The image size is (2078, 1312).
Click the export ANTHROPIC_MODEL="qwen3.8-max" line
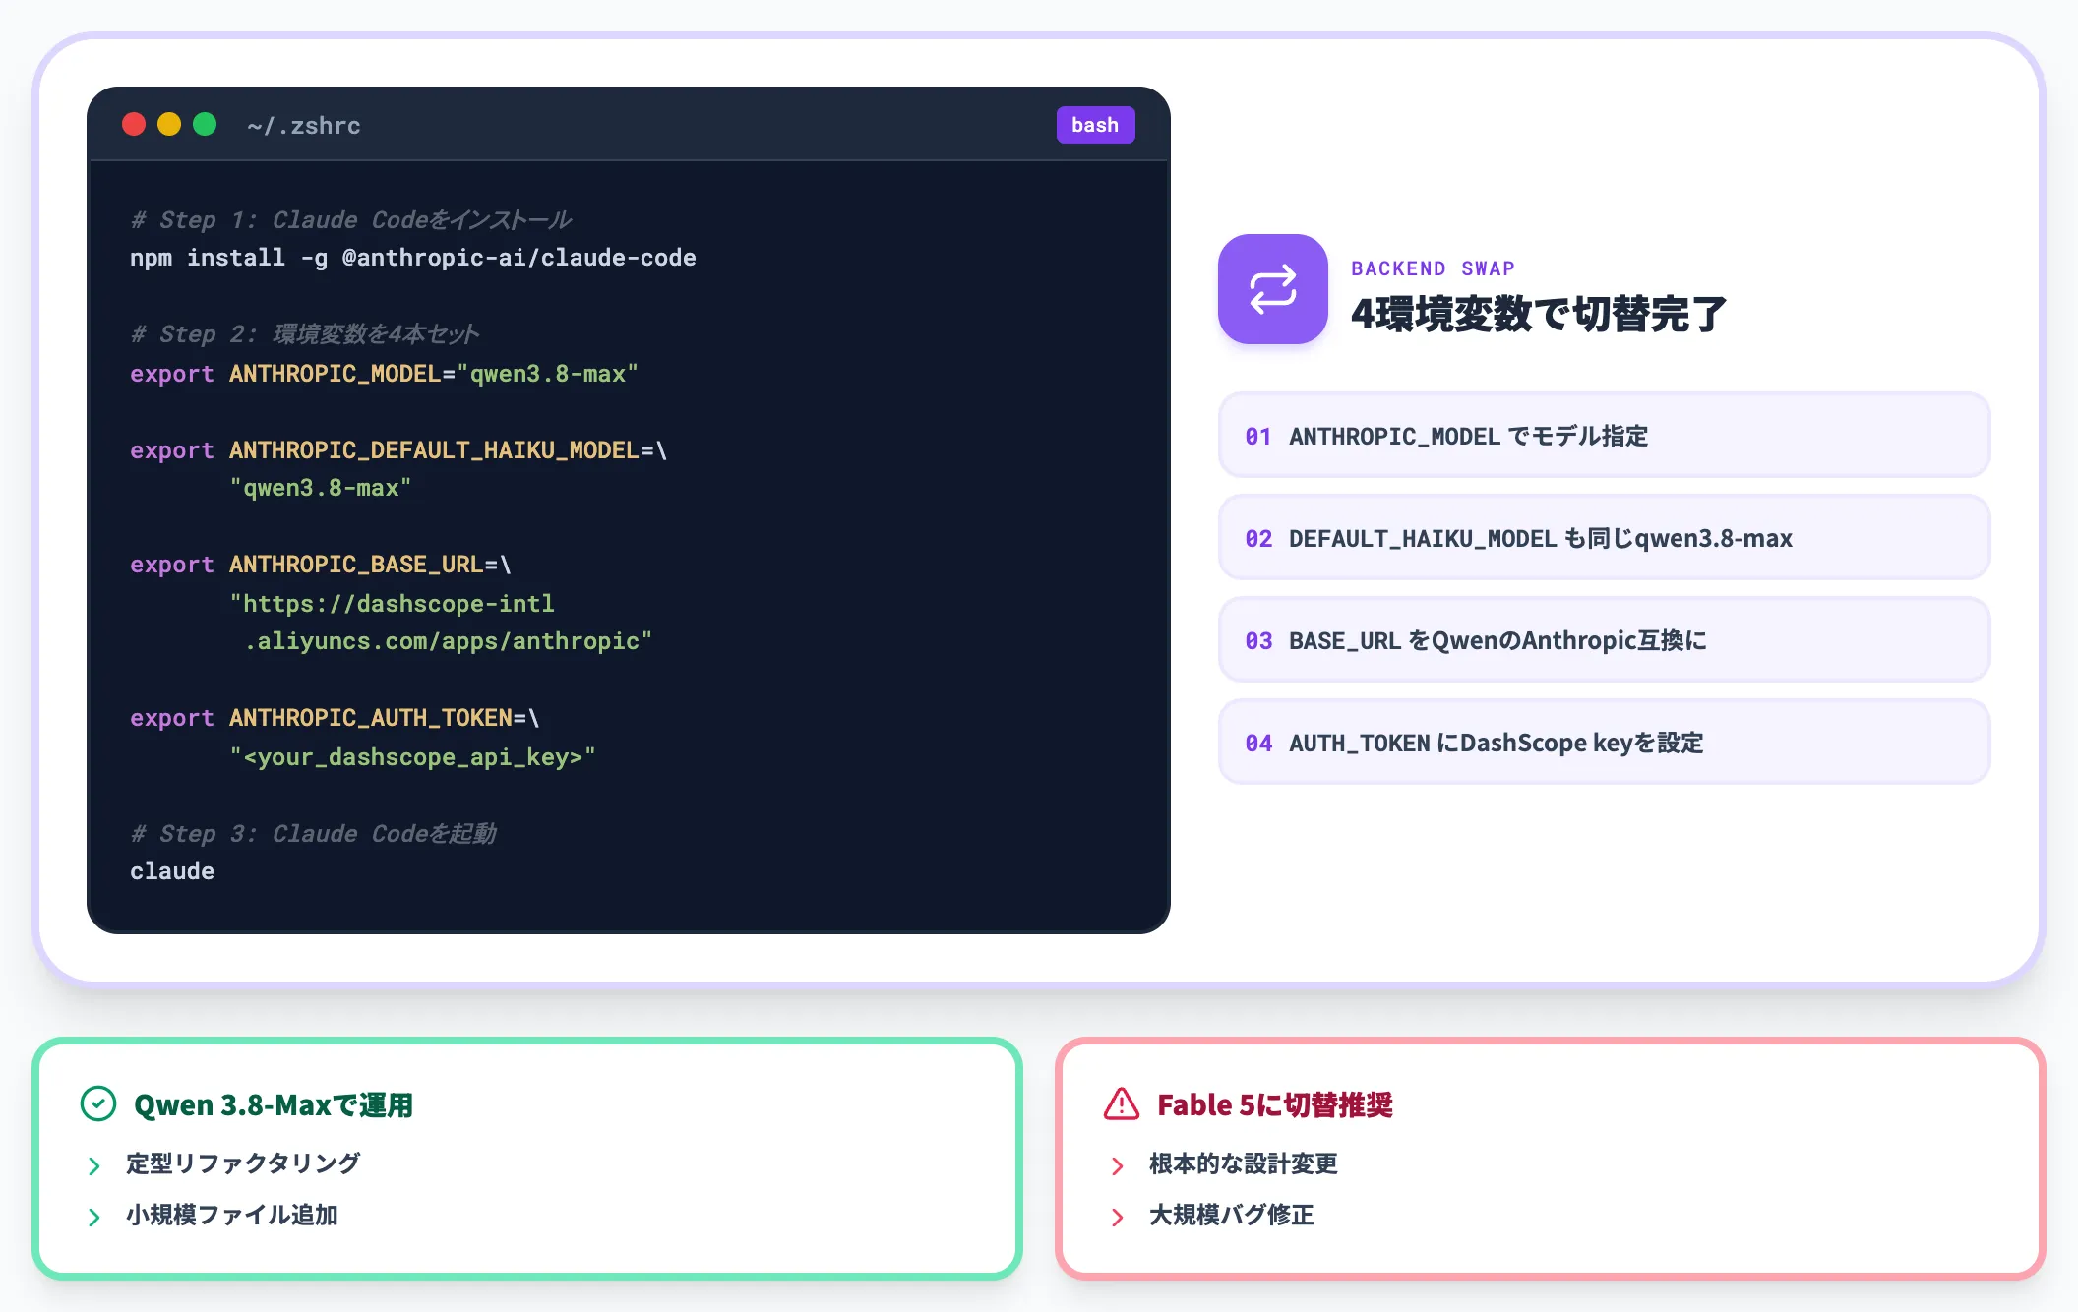coord(385,374)
